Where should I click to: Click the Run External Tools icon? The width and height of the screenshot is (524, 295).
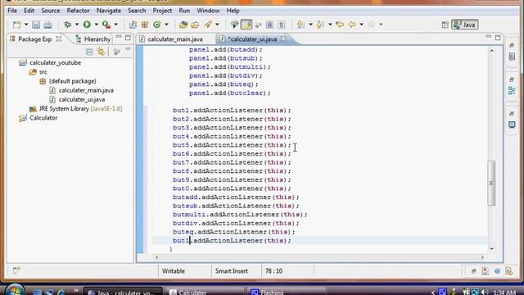(x=106, y=25)
